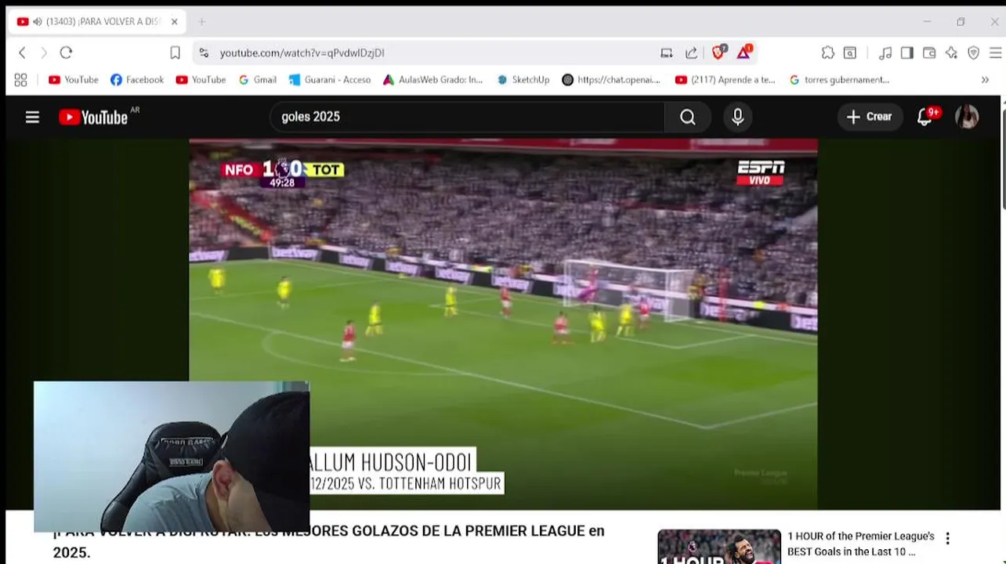This screenshot has width=1006, height=564.
Task: Share this page via the share icon
Action: tap(691, 52)
